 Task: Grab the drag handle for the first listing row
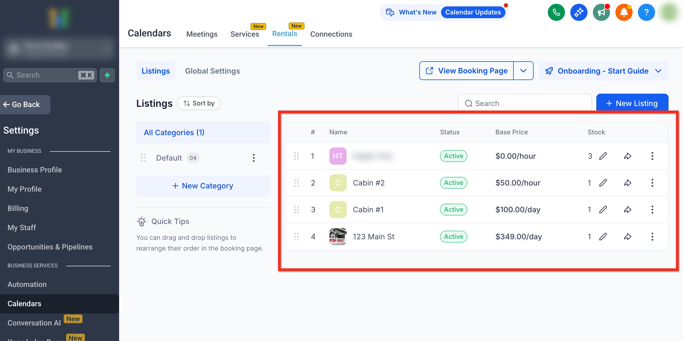click(x=296, y=156)
